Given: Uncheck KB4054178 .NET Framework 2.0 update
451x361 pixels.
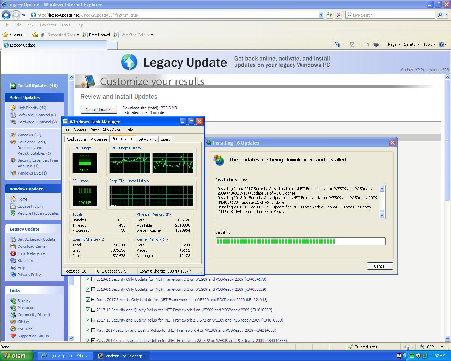Looking at the screenshot, I should click(88, 279).
